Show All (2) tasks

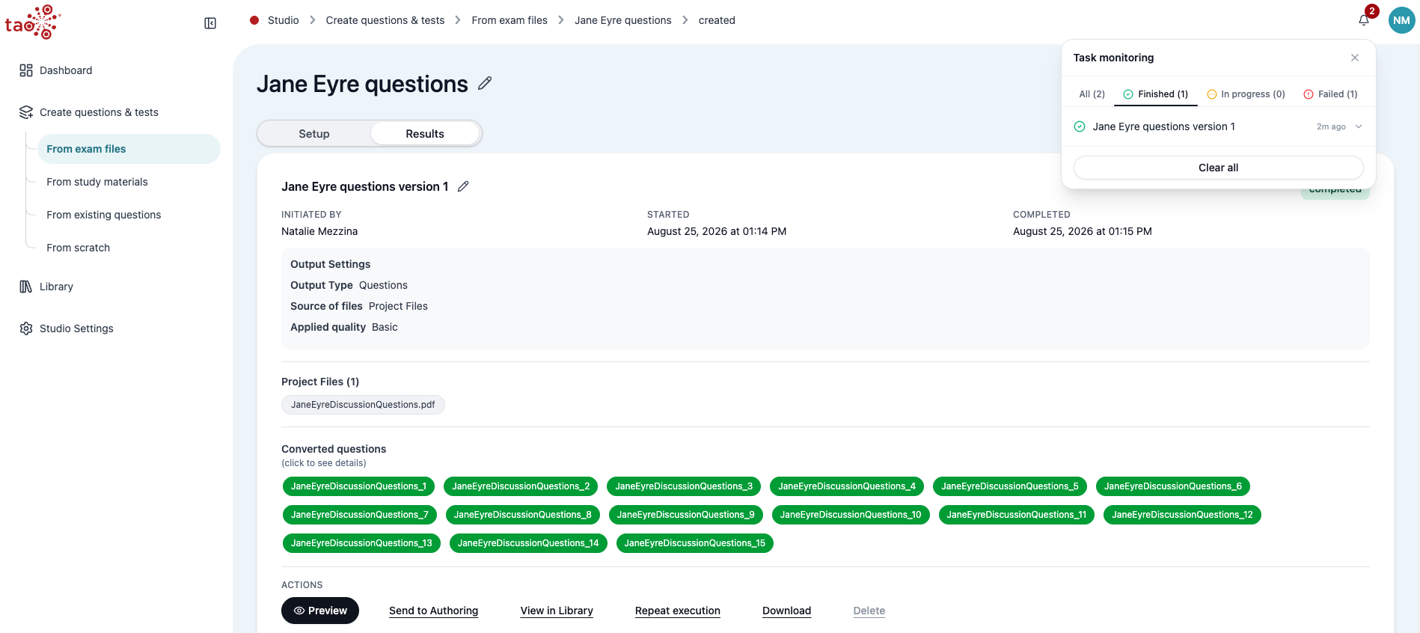tap(1092, 94)
